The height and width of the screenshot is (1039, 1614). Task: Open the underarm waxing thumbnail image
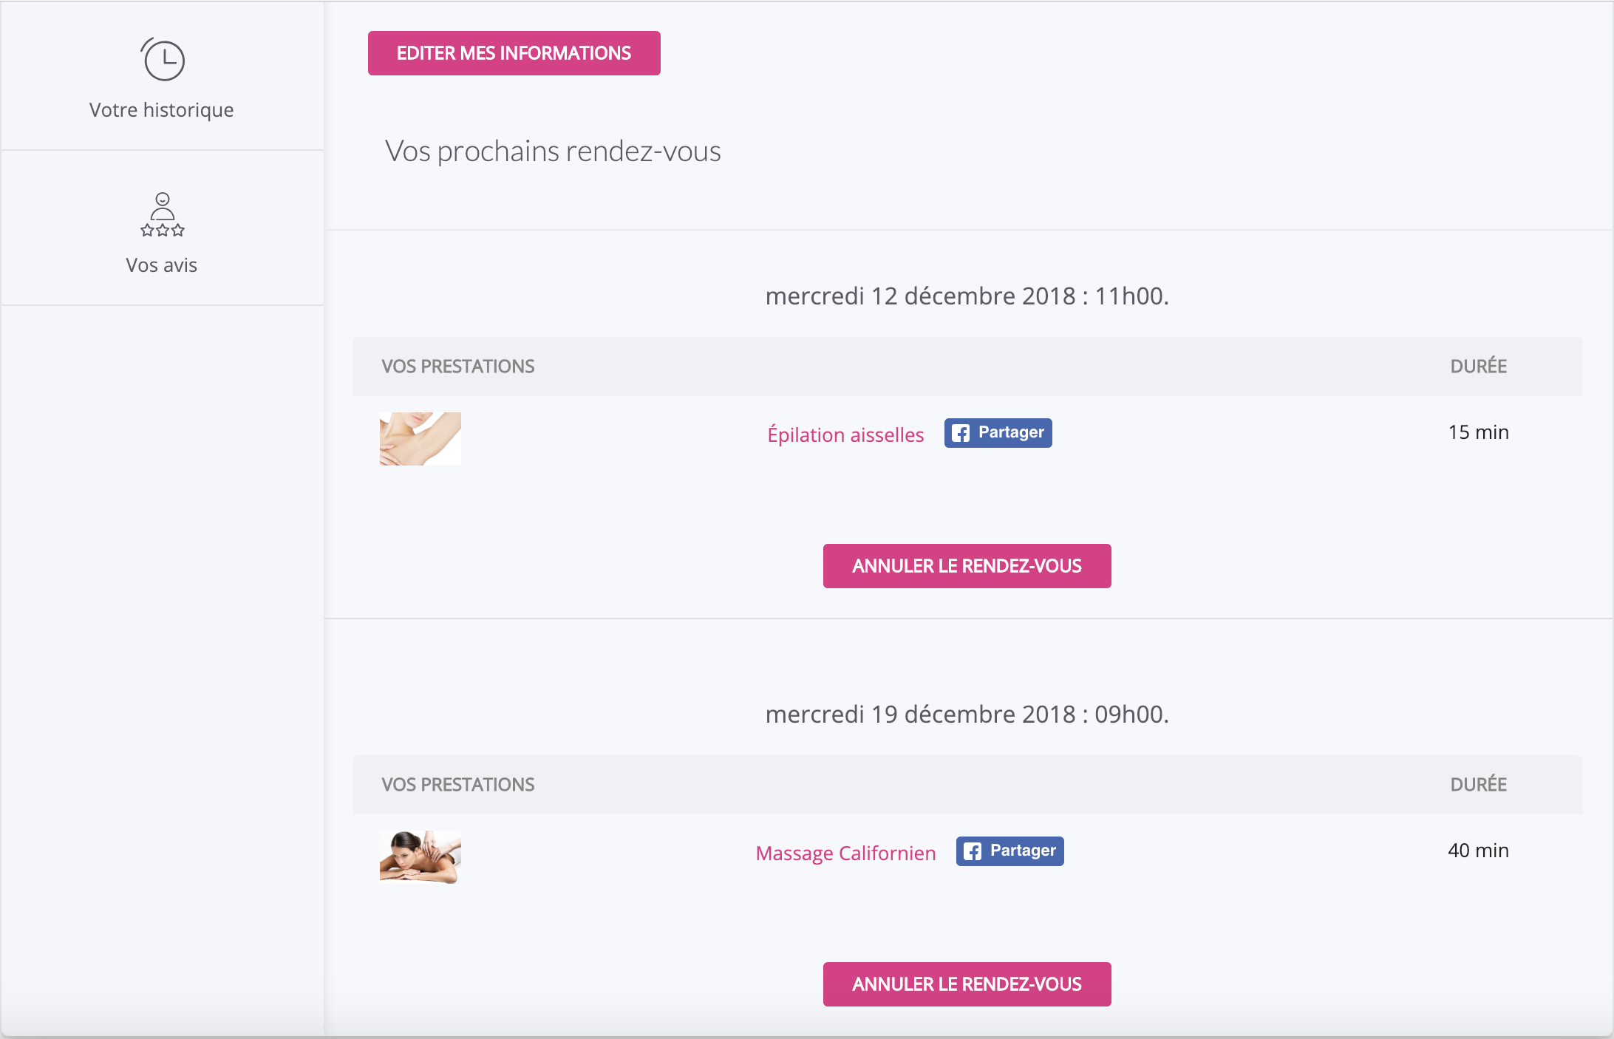pyautogui.click(x=420, y=439)
